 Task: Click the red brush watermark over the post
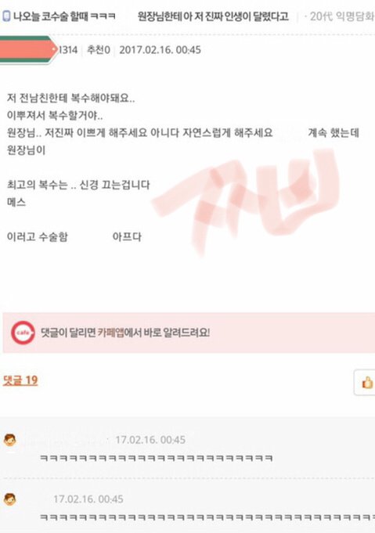(x=246, y=200)
